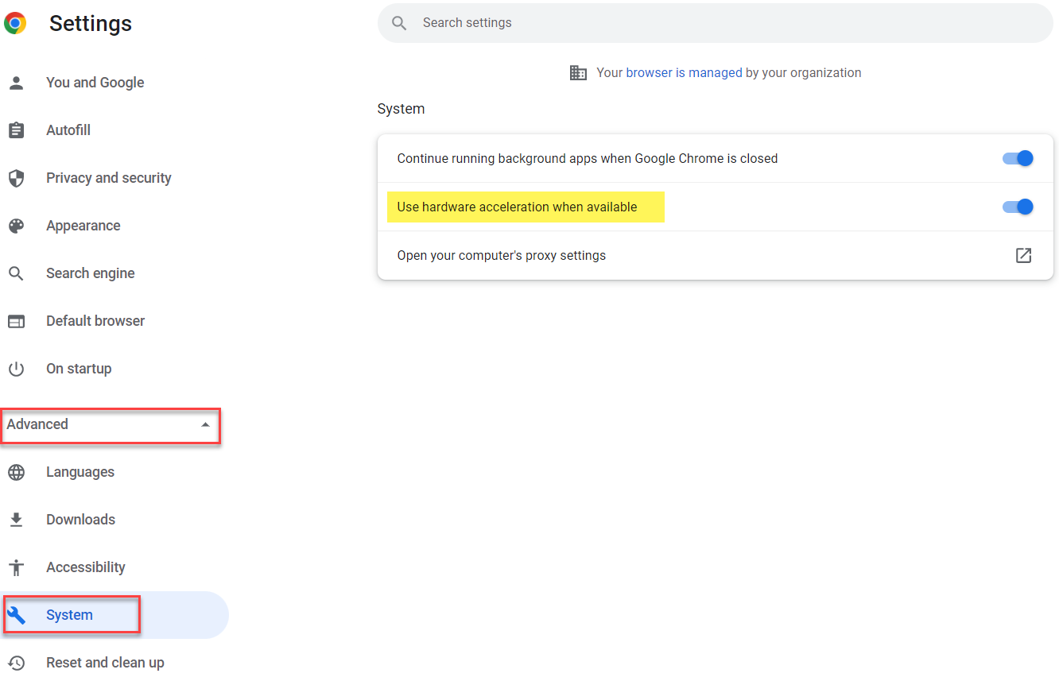Follow the 'browser is managed' link
The height and width of the screenshot is (681, 1059).
(684, 72)
